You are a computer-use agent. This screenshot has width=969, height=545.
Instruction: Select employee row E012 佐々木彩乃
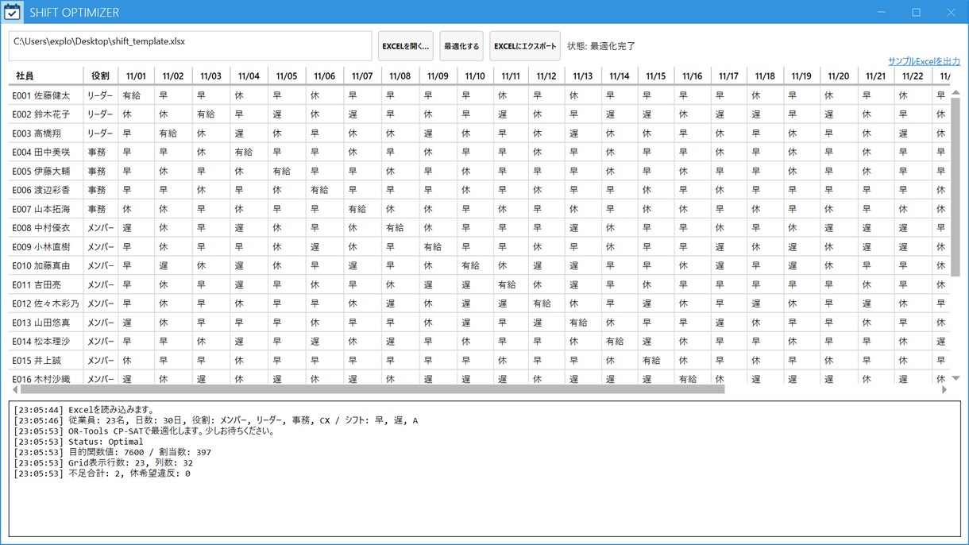coord(480,303)
